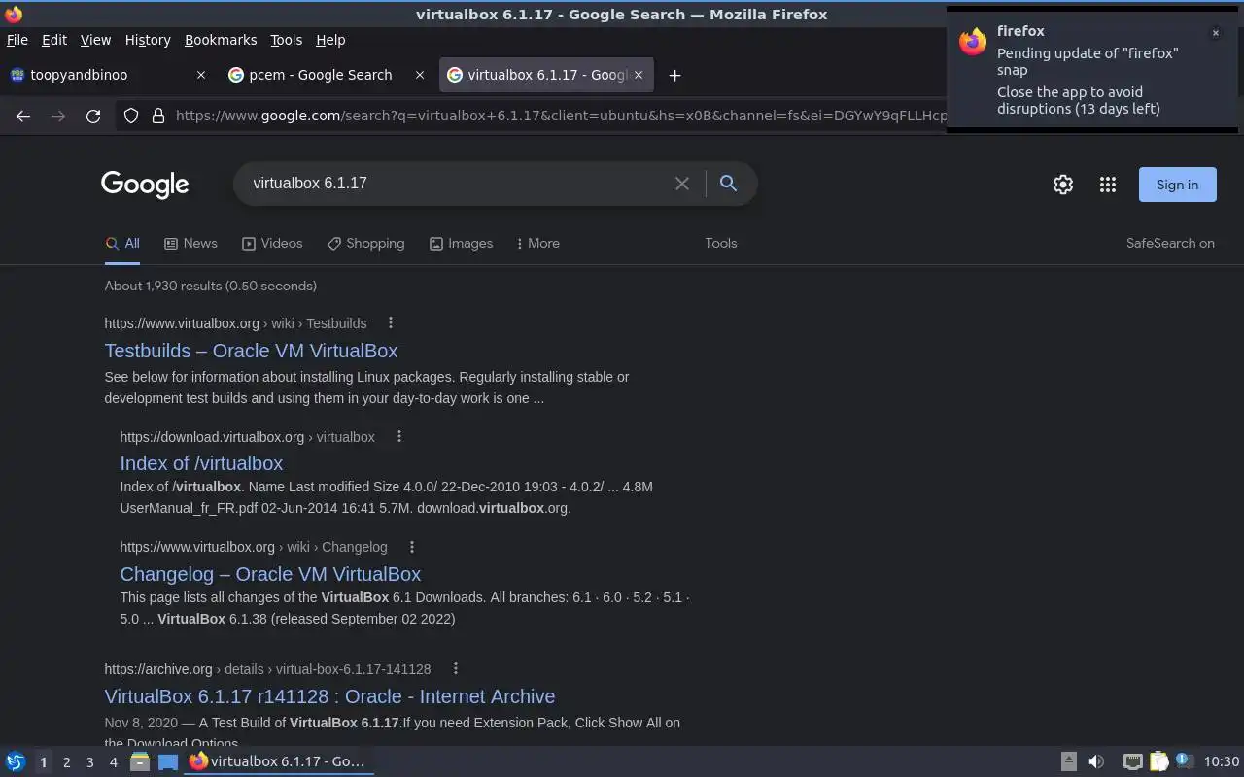Switch to virtual desktop 1
Viewport: 1244px width, 777px height.
point(43,762)
